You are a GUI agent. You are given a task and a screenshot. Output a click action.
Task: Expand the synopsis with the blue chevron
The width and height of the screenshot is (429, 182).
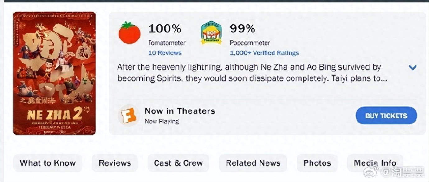(413, 67)
